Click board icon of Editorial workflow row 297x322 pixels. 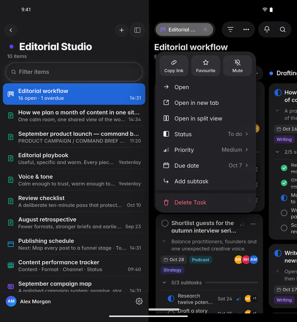point(11,94)
